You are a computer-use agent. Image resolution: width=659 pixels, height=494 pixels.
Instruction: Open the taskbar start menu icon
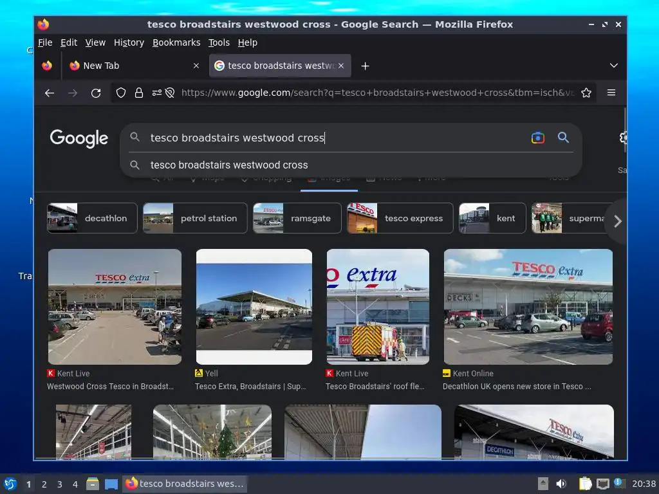[x=10, y=484]
